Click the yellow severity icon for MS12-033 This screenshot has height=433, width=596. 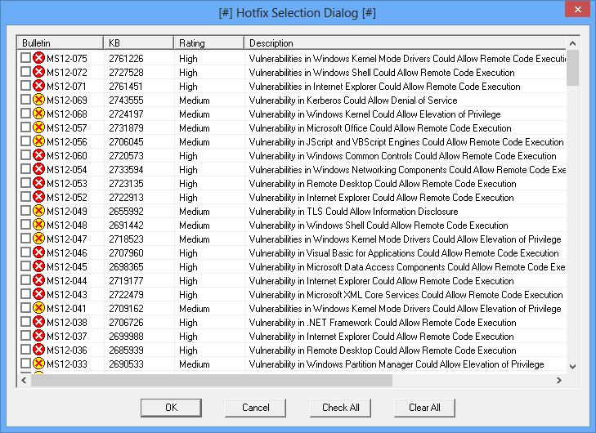[38, 364]
